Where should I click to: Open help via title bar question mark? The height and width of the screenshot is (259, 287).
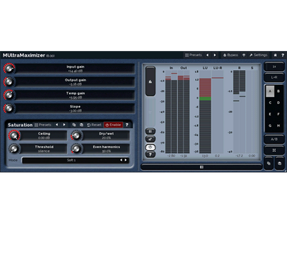(x=283, y=55)
